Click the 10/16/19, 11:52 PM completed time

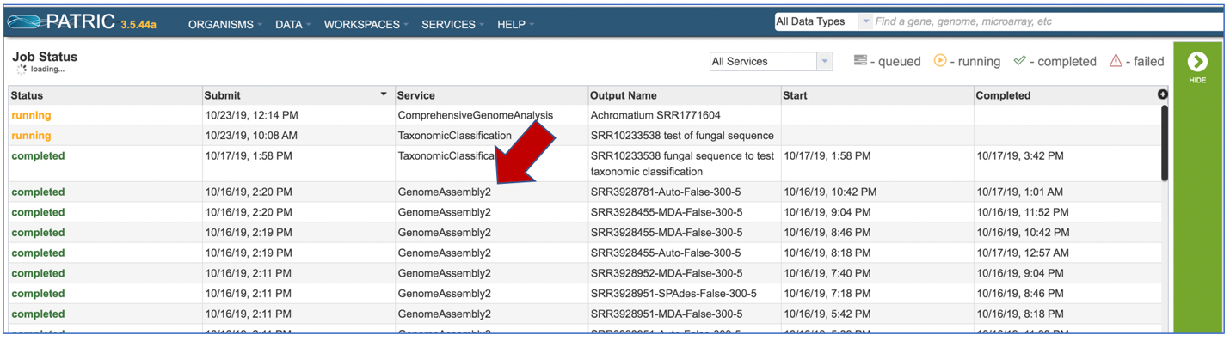point(1023,212)
